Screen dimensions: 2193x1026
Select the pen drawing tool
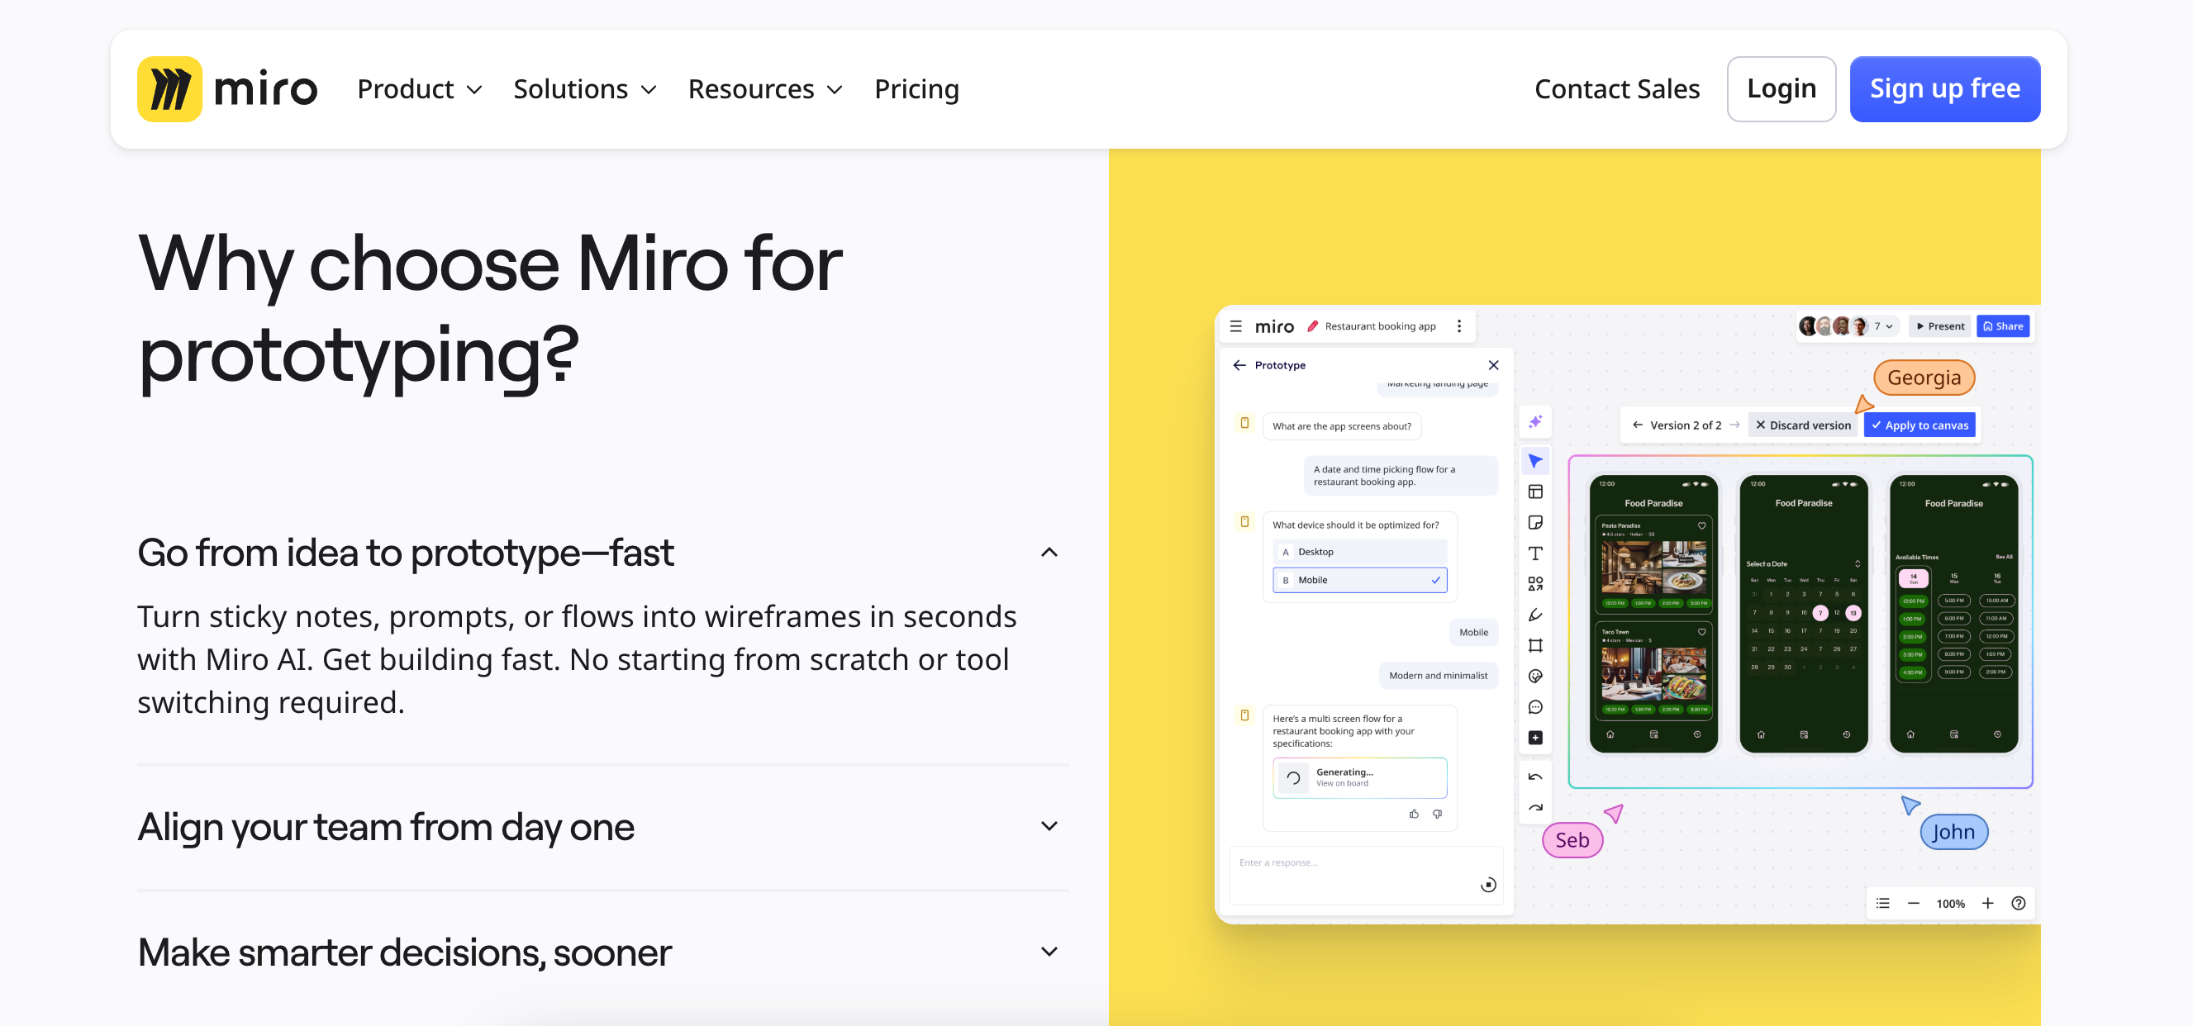tap(1535, 615)
